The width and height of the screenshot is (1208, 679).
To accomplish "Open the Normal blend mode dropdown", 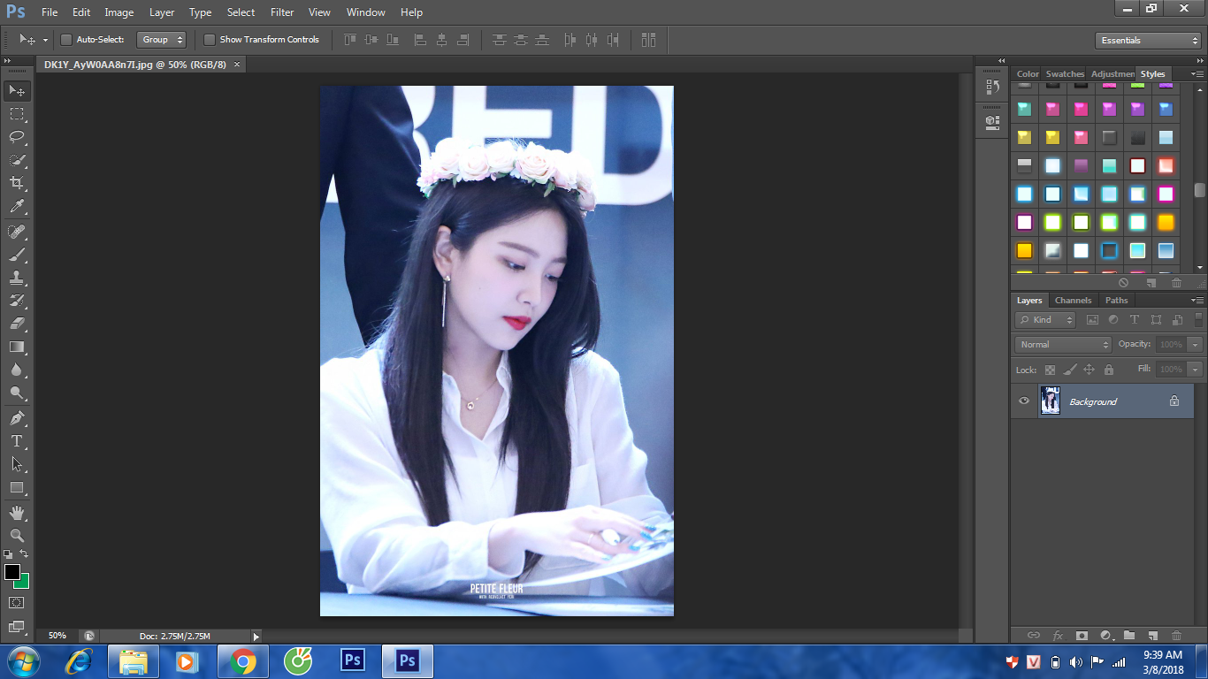I will 1063,345.
